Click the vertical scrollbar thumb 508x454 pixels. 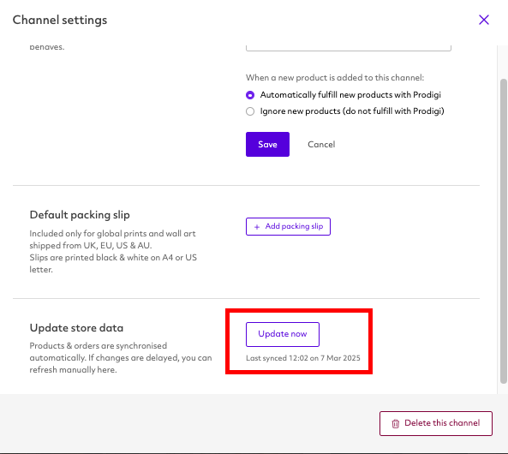pos(503,231)
